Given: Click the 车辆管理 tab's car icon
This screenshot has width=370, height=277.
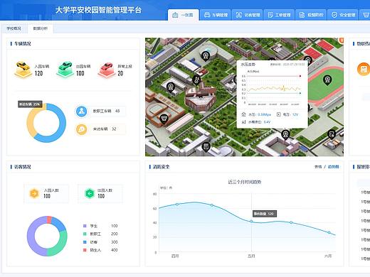Looking at the screenshot, I should point(207,15).
